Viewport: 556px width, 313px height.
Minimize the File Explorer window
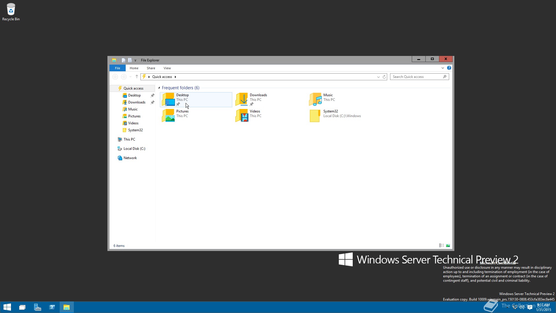[x=419, y=59]
